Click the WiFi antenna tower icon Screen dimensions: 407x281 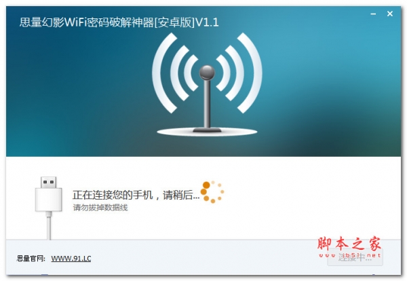point(207,83)
